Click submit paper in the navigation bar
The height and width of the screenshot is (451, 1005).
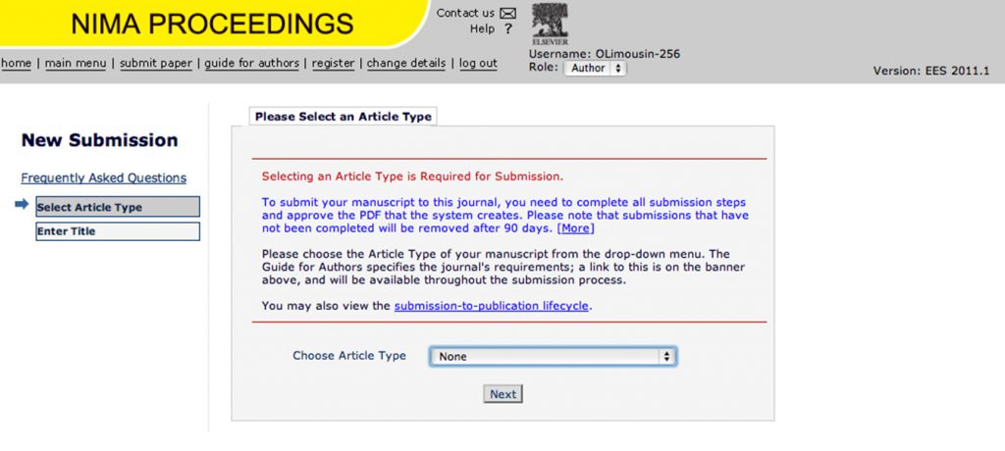click(156, 64)
